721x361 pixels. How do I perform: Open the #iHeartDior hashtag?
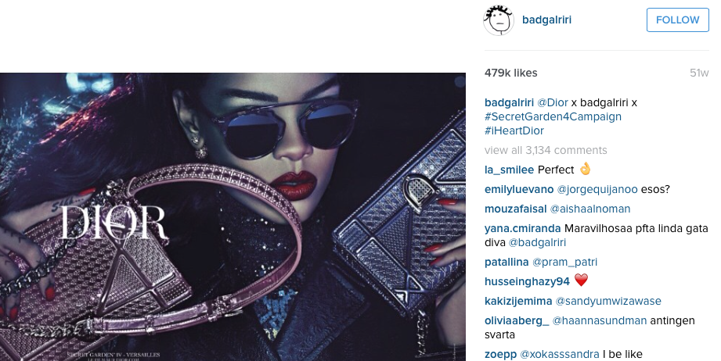[514, 130]
